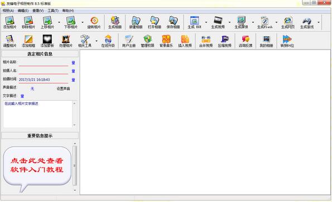Expand the dropdown arrow beside 生成视频

[x=229, y=22]
